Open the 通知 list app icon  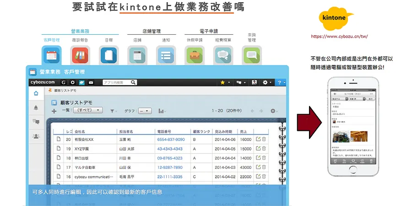click(x=166, y=55)
